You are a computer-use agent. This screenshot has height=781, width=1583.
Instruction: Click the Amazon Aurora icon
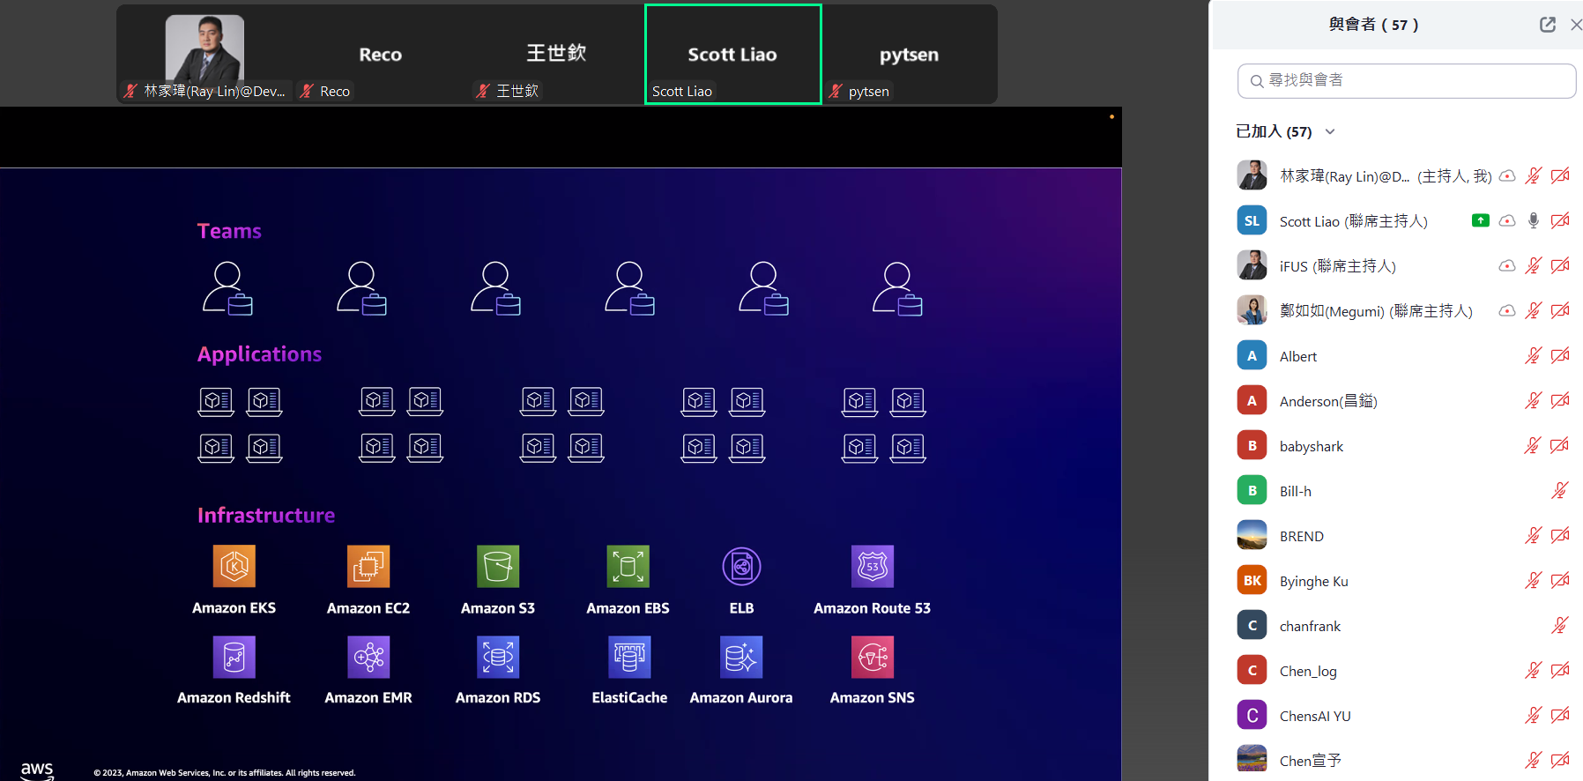pyautogui.click(x=741, y=658)
